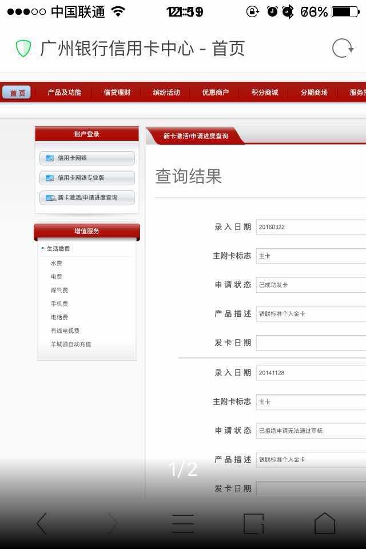Tap the browser forward arrow

point(113,523)
